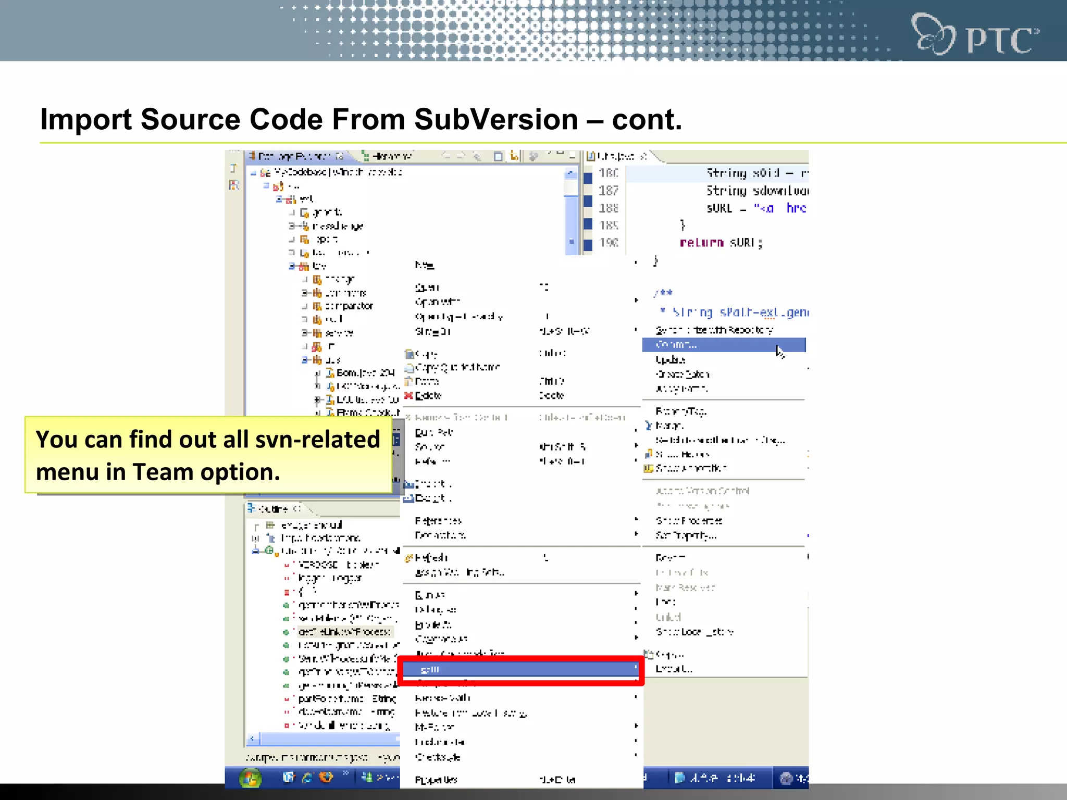1067x800 pixels.
Task: Collapse the jws package node
Action: pos(305,360)
